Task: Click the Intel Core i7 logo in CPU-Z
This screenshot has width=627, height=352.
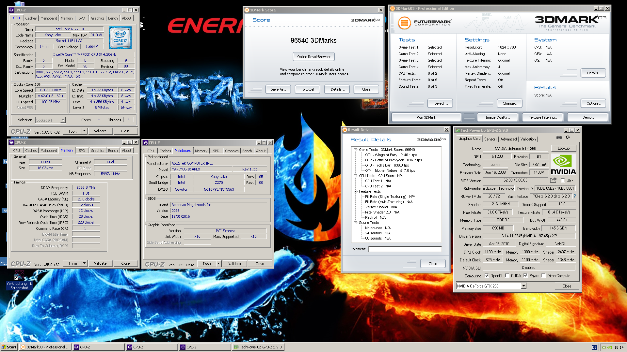Action: pyautogui.click(x=120, y=38)
